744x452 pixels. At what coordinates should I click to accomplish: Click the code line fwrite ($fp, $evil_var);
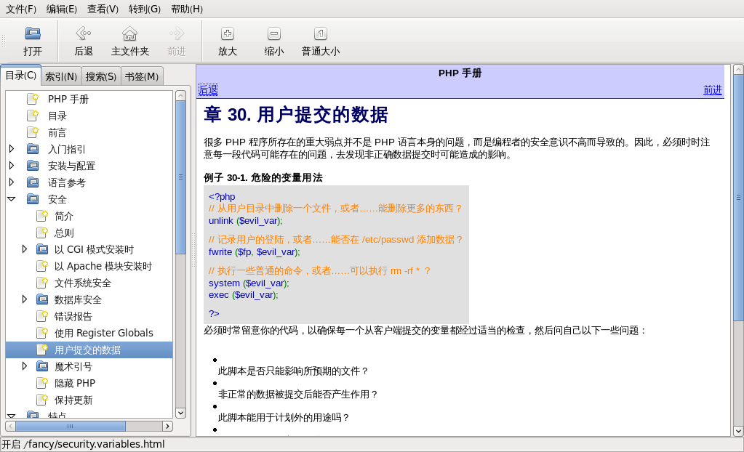(x=255, y=252)
